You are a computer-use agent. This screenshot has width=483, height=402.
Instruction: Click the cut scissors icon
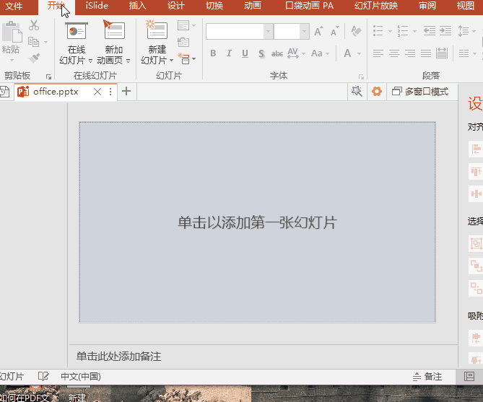pos(34,25)
